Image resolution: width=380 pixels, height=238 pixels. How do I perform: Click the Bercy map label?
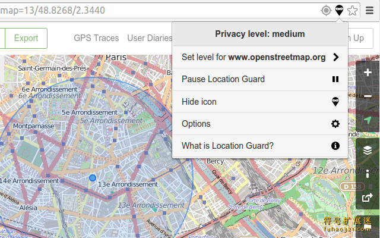215,162
